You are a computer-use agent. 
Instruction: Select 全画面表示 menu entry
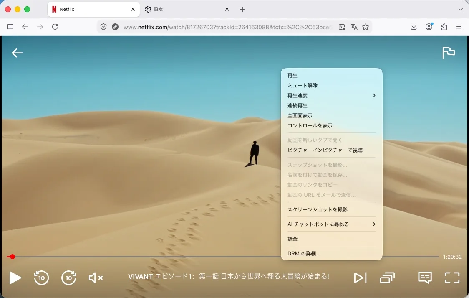(x=331, y=116)
